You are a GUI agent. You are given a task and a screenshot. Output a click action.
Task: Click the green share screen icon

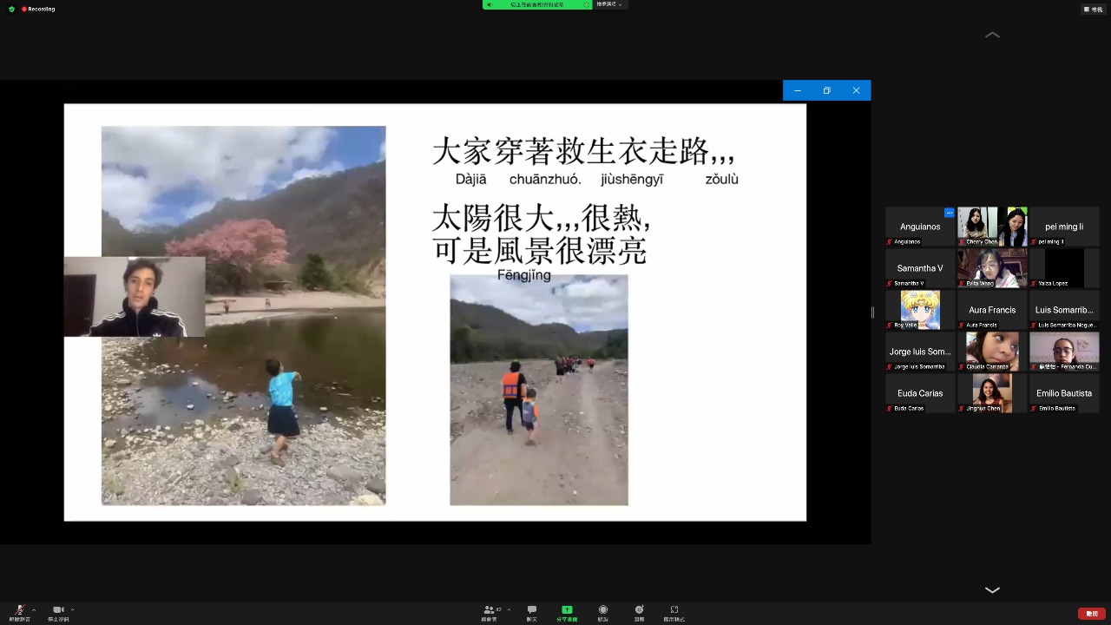(567, 611)
